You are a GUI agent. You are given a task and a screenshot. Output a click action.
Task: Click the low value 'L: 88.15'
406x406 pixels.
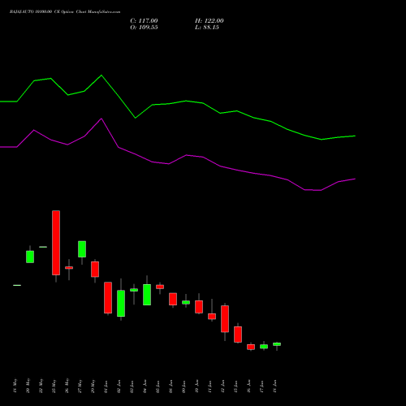click(207, 28)
